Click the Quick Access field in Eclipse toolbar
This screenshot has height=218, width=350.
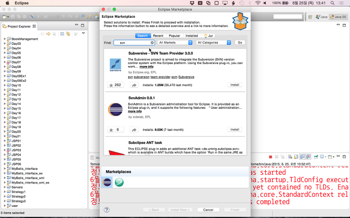(287, 17)
